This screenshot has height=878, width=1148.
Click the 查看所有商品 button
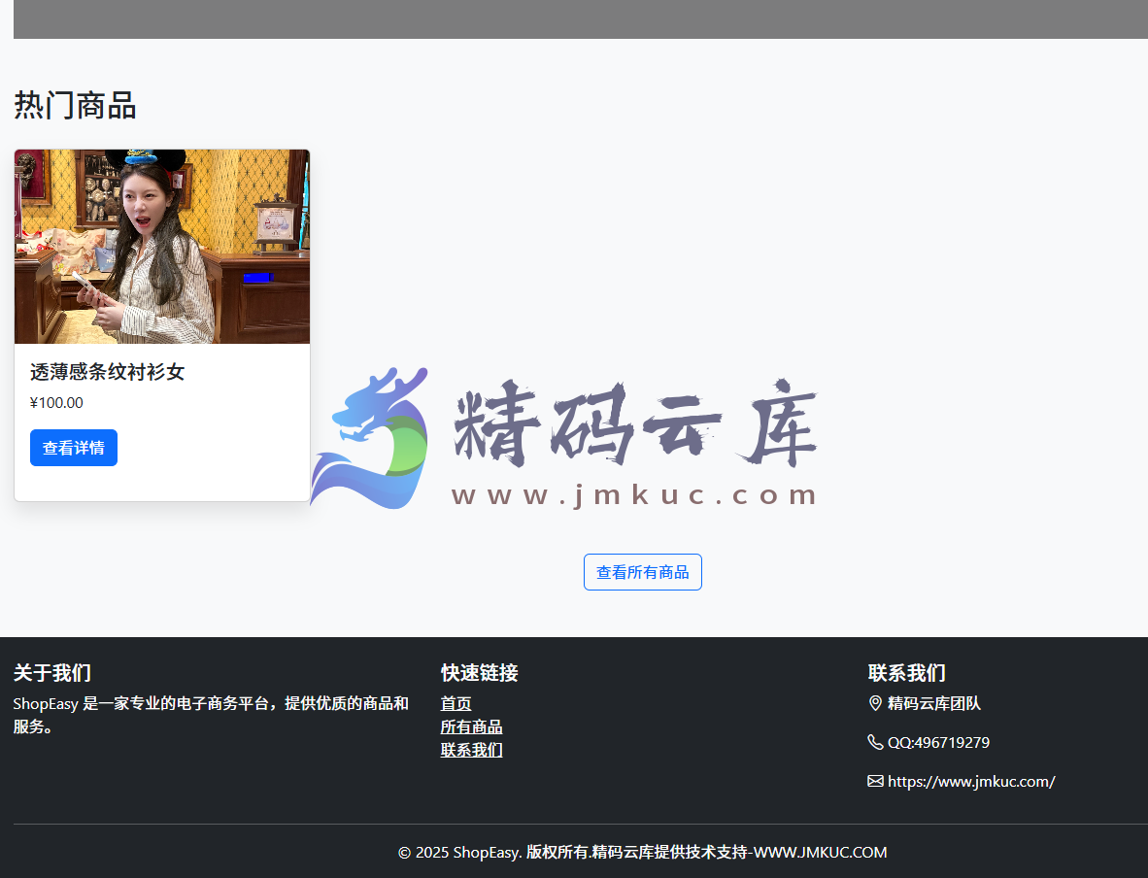pos(642,572)
